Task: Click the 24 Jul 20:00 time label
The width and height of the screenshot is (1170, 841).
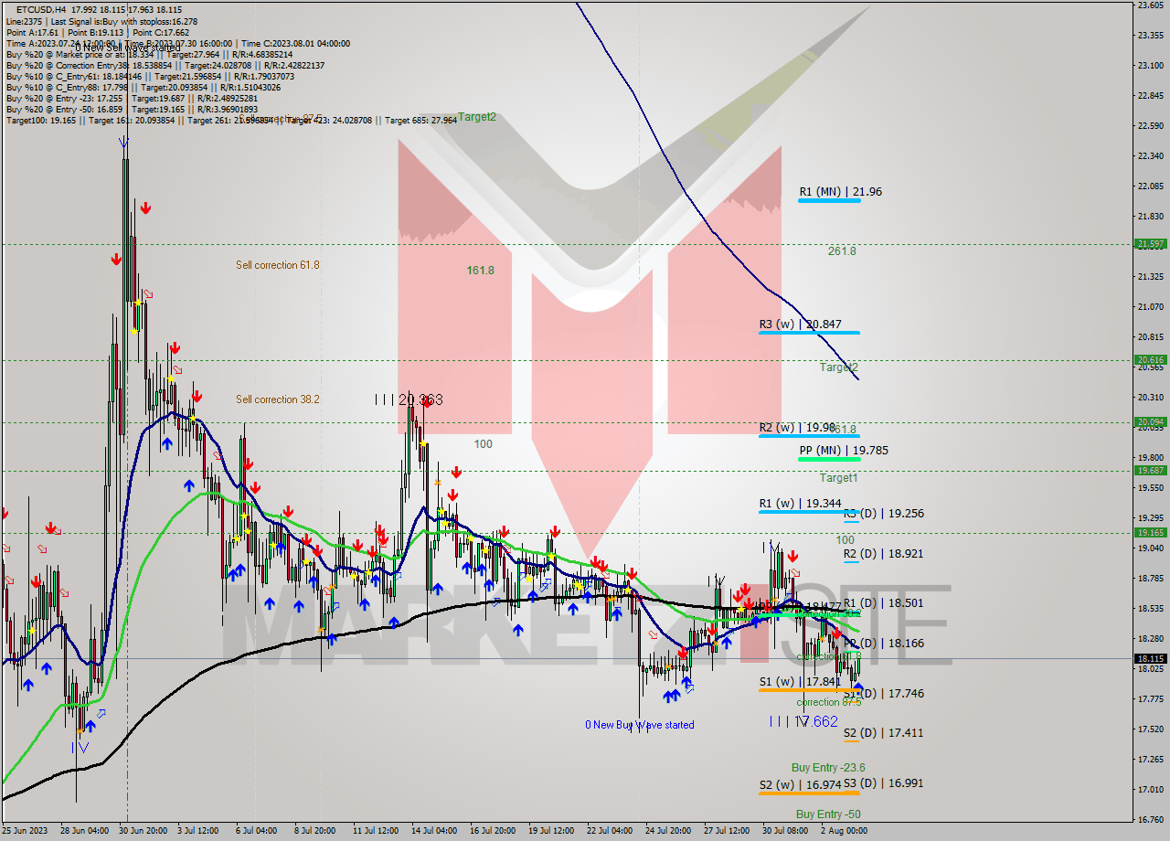Action: pos(668,831)
